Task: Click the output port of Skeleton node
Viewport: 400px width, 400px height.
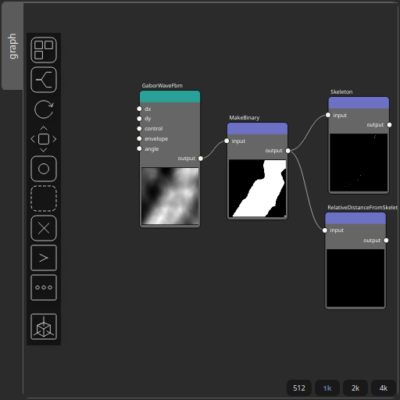Action: tap(389, 125)
